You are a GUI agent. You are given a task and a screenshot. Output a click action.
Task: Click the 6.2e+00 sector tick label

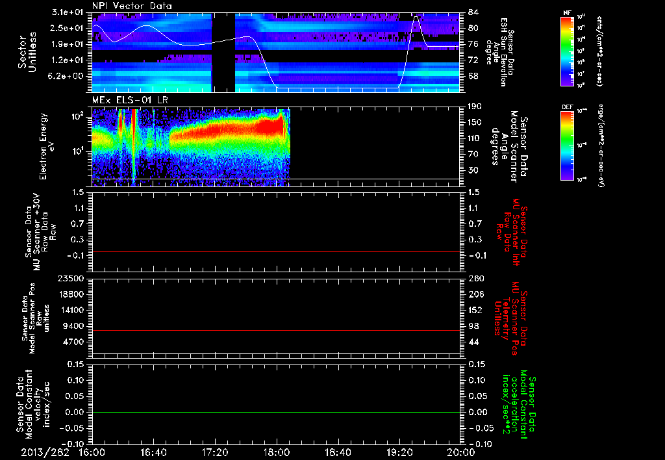coord(67,77)
